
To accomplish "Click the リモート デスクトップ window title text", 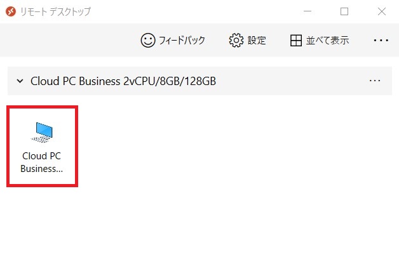I will point(55,11).
